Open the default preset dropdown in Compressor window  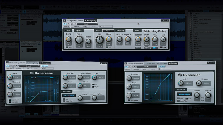click(x=30, y=66)
